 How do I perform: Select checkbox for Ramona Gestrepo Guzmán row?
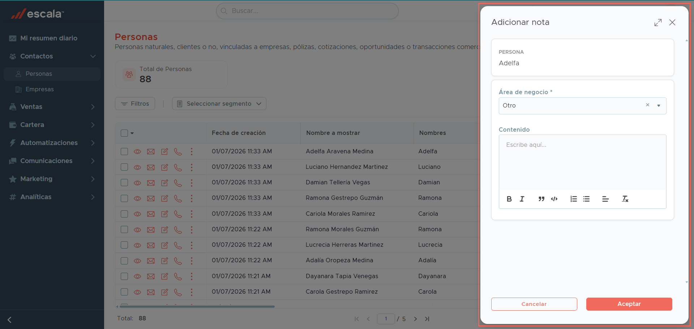point(124,198)
